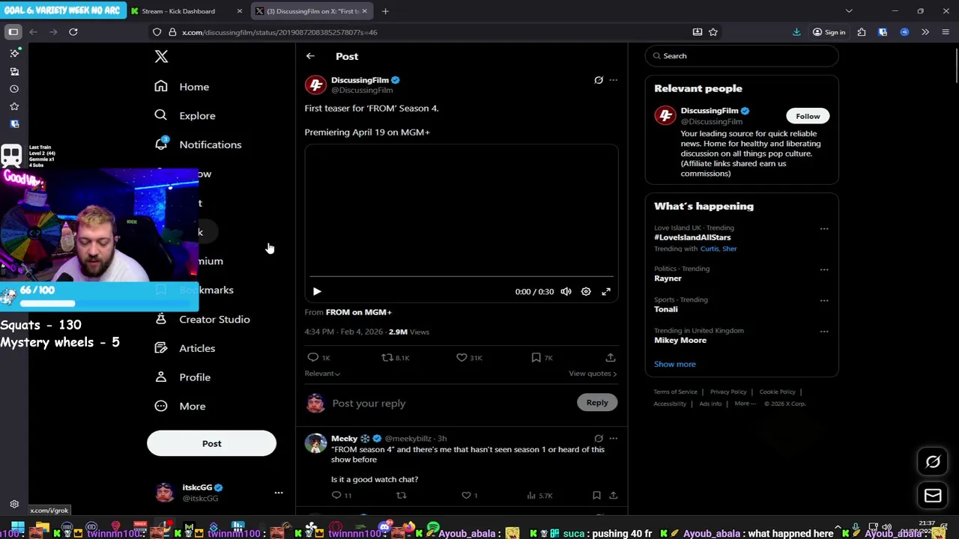
Task: Open View quotes link
Action: 593,374
